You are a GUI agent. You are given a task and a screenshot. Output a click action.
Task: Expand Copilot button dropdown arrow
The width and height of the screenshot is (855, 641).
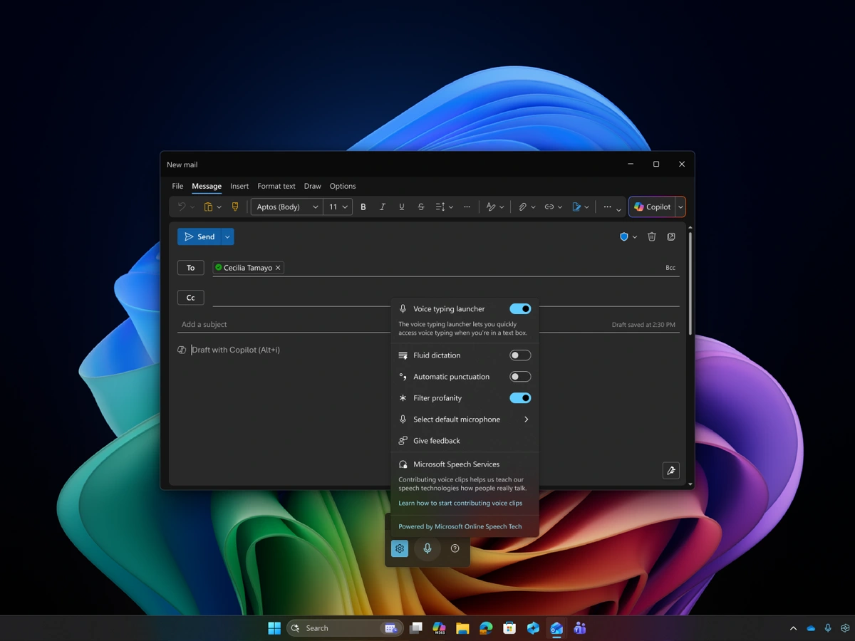pyautogui.click(x=680, y=207)
